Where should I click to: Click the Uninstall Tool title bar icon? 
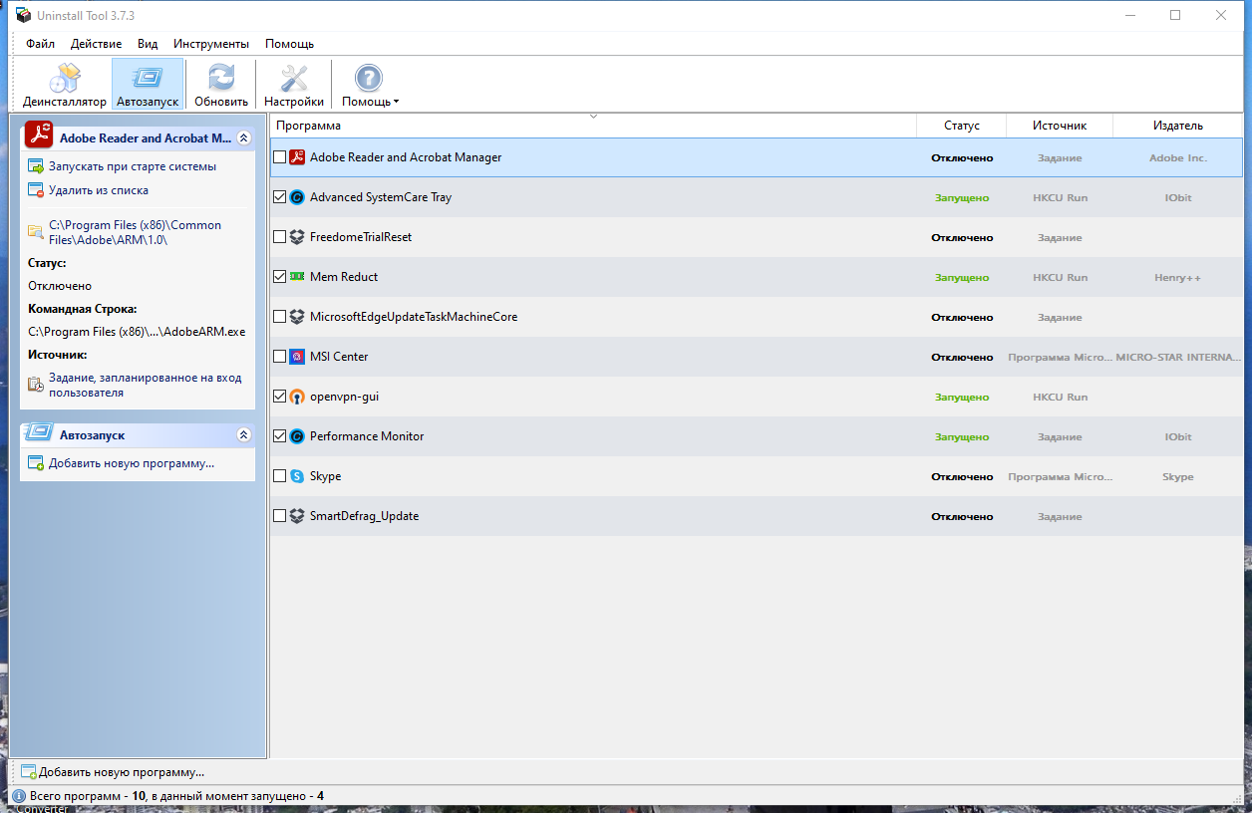pos(23,15)
